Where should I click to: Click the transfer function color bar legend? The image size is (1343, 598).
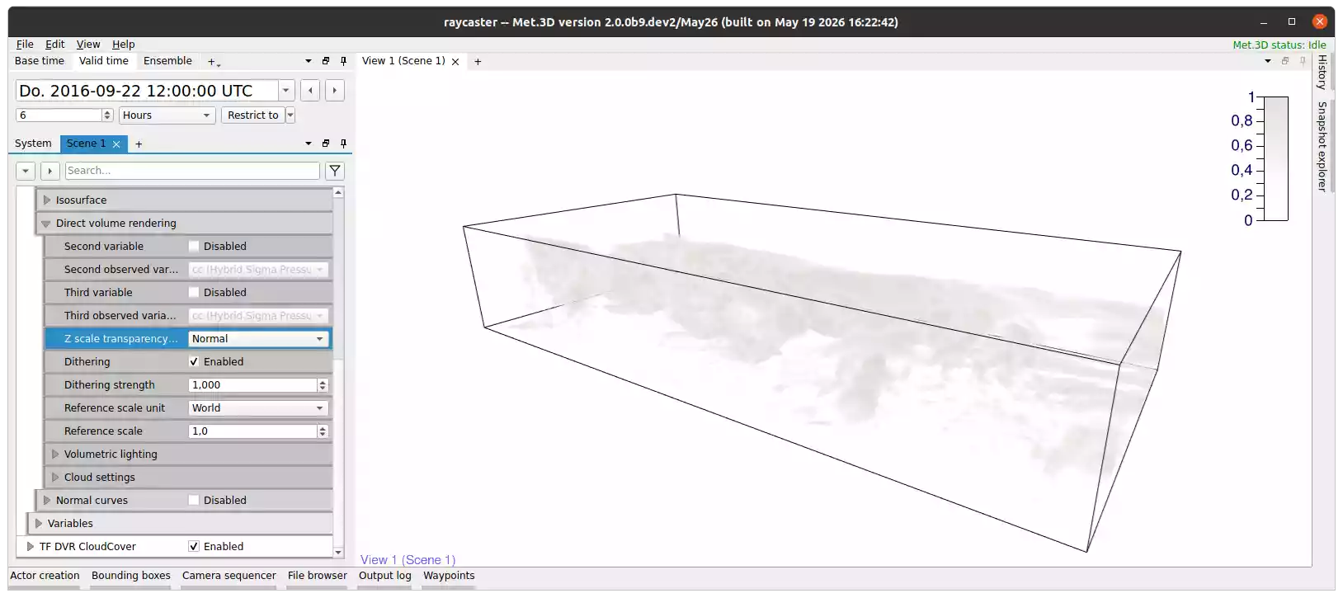click(1276, 158)
